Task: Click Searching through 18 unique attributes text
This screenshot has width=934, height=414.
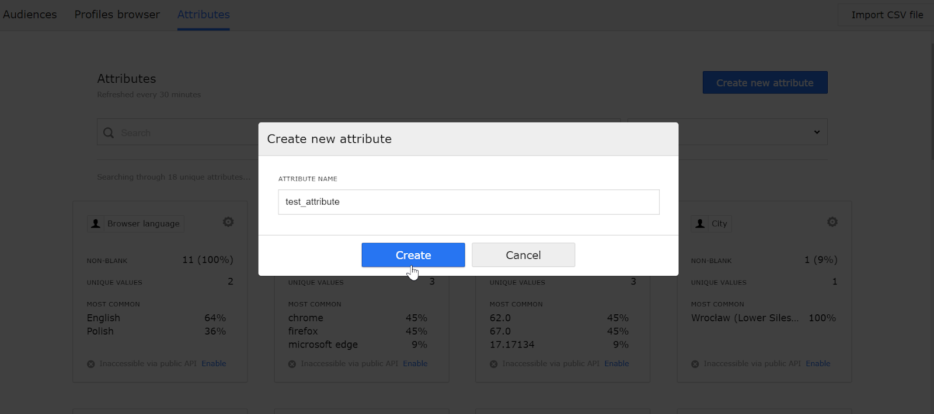Action: (173, 177)
